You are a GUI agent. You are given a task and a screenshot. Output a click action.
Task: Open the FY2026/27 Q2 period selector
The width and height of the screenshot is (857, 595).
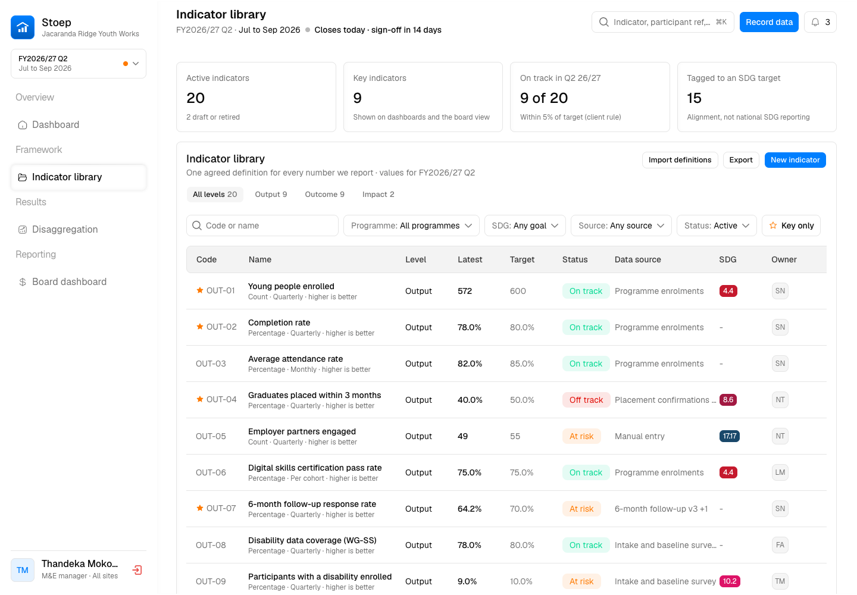[x=79, y=64]
